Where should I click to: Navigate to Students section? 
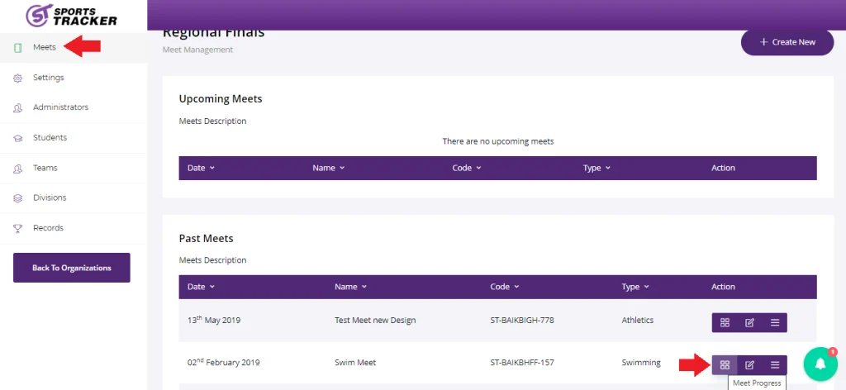50,137
